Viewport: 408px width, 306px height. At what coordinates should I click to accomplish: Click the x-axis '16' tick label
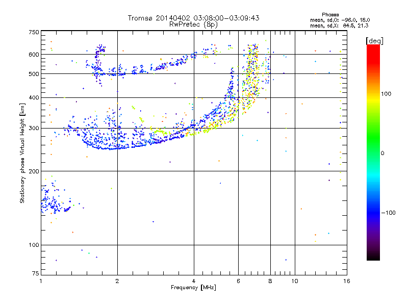tap(347, 281)
